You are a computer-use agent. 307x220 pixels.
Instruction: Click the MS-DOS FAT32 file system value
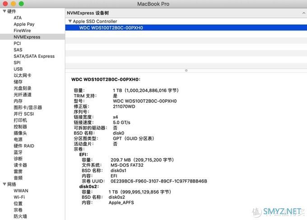pyautogui.click(x=127, y=165)
